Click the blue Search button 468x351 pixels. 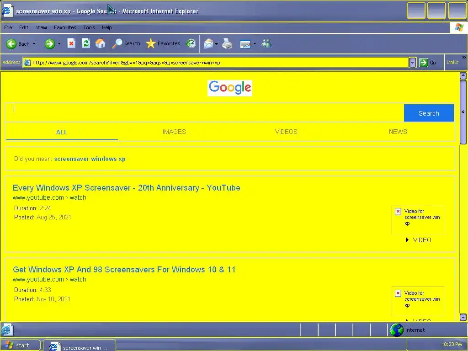pyautogui.click(x=429, y=113)
